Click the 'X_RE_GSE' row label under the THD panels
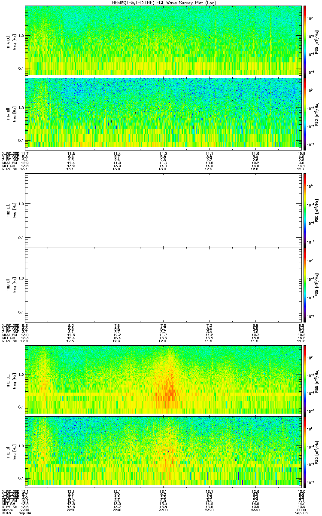 9,326
